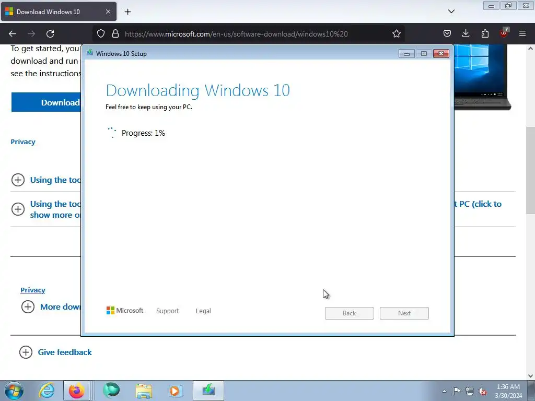Open the tracking protection shield icon
Screen dimensions: 535x401
[101, 34]
